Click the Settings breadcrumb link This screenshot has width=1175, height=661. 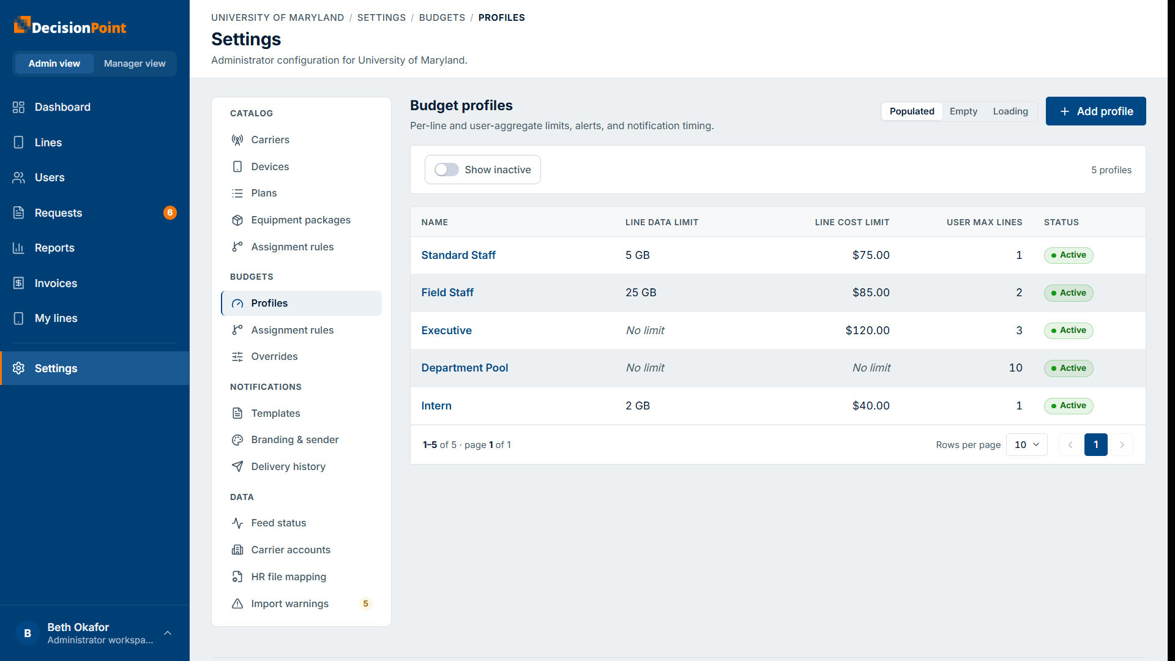(x=381, y=18)
